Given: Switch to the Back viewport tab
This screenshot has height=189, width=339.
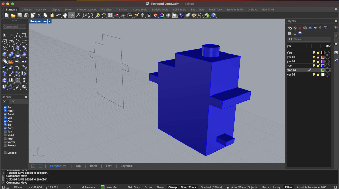Looking at the screenshot, I should [x=93, y=166].
